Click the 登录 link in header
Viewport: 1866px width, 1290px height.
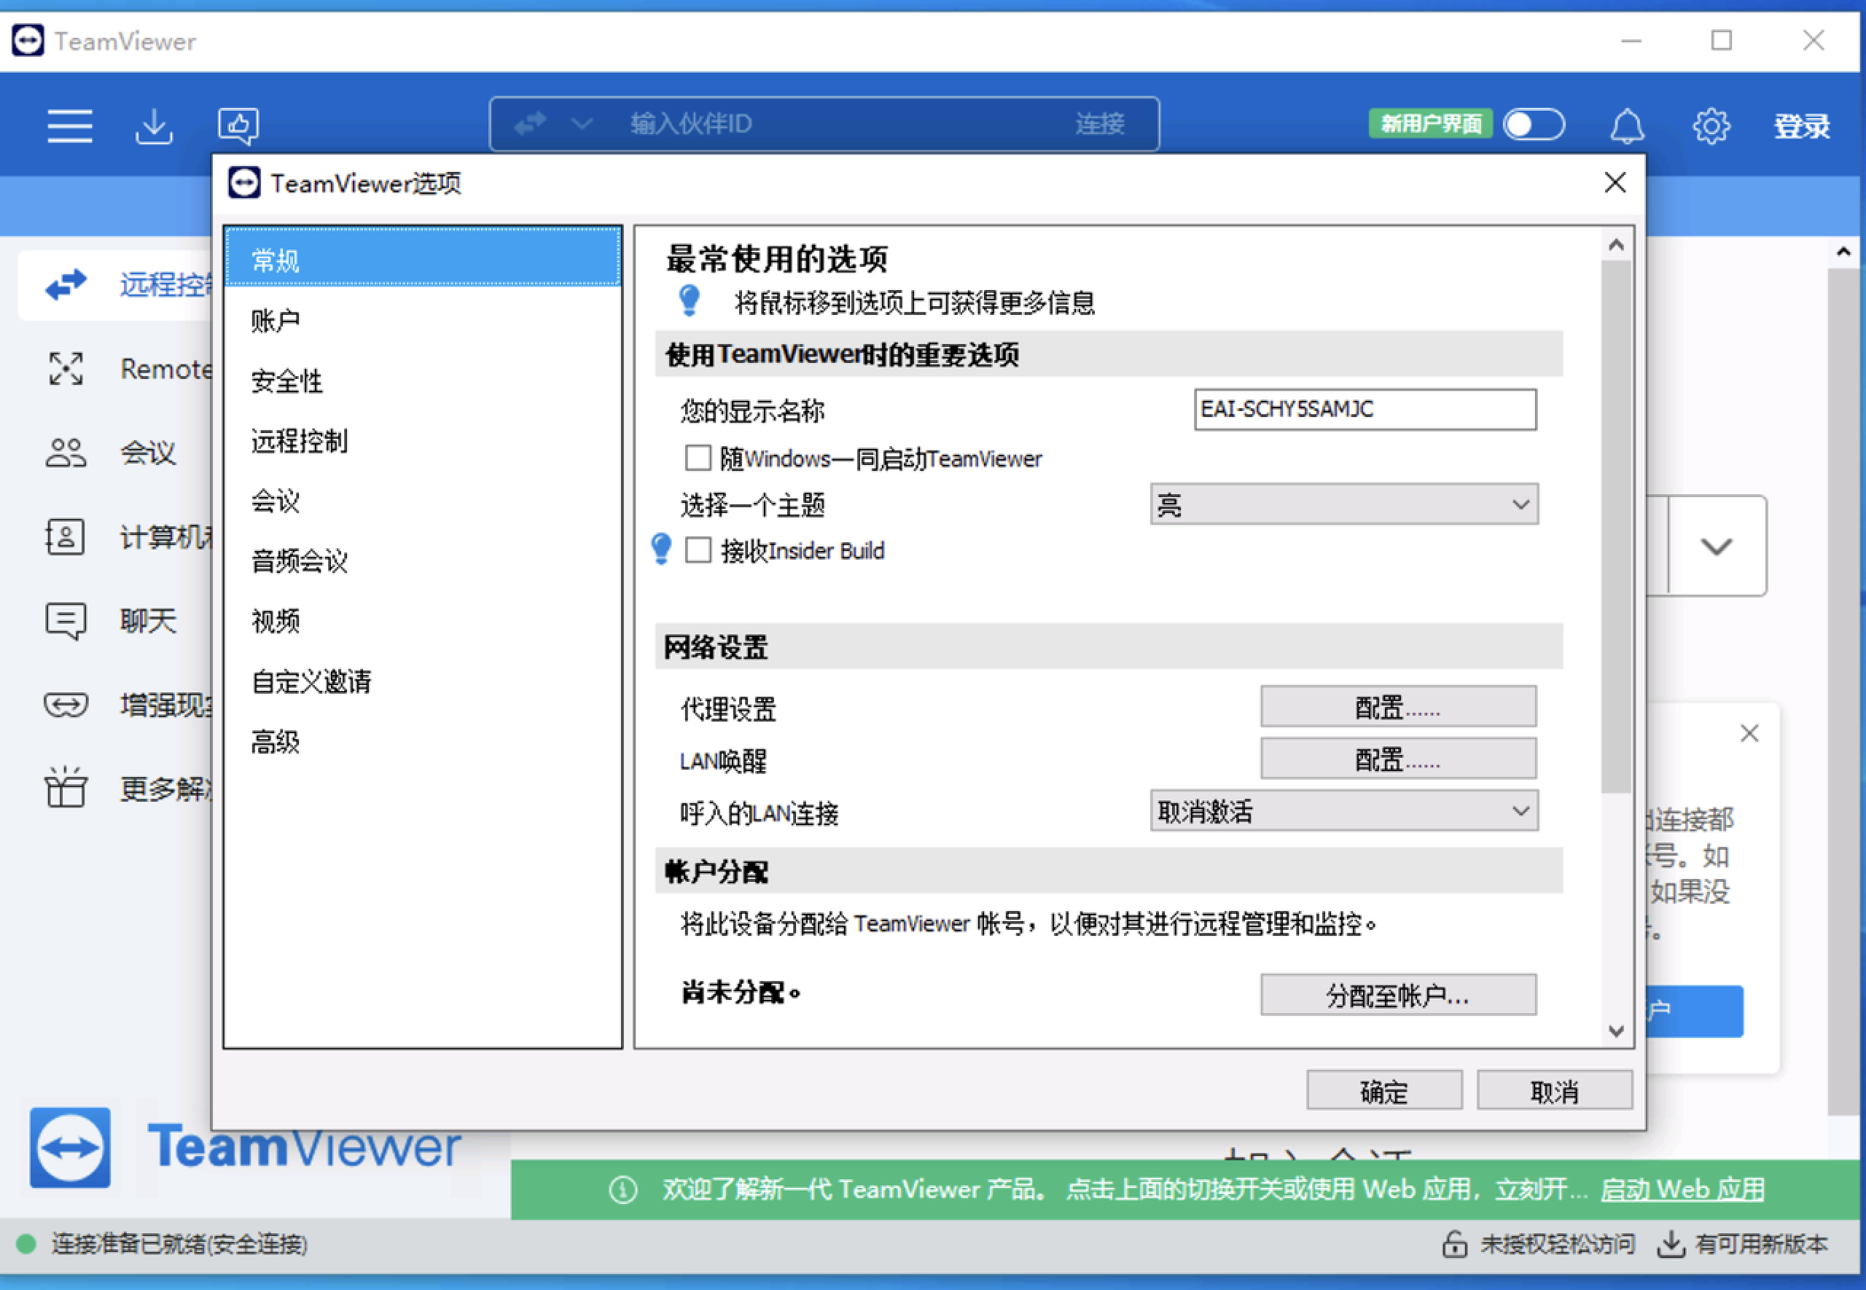pos(1801,126)
